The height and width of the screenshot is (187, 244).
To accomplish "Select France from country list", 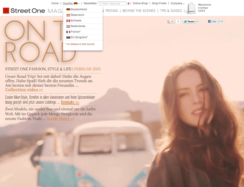I will tap(83, 32).
